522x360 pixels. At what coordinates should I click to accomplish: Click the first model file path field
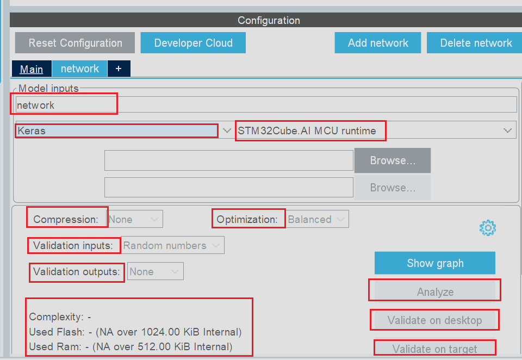tap(229, 160)
